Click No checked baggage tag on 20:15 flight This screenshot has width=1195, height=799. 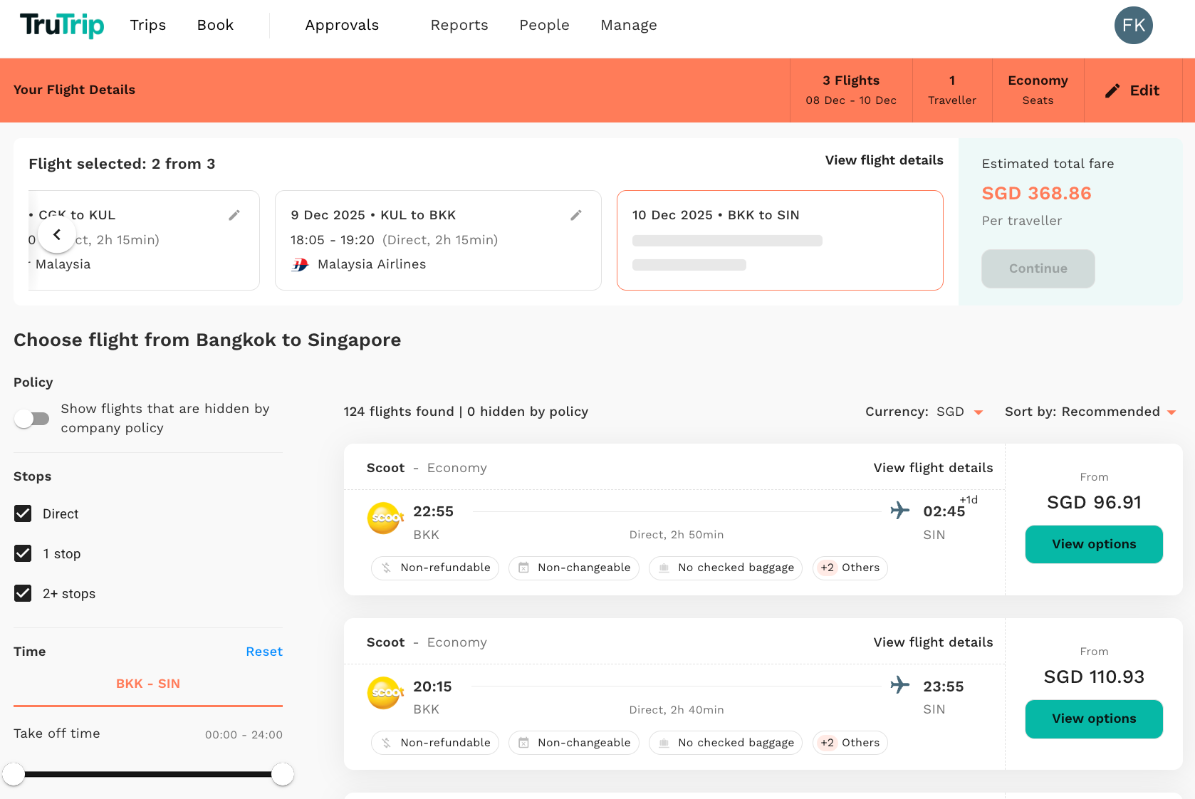[726, 743]
